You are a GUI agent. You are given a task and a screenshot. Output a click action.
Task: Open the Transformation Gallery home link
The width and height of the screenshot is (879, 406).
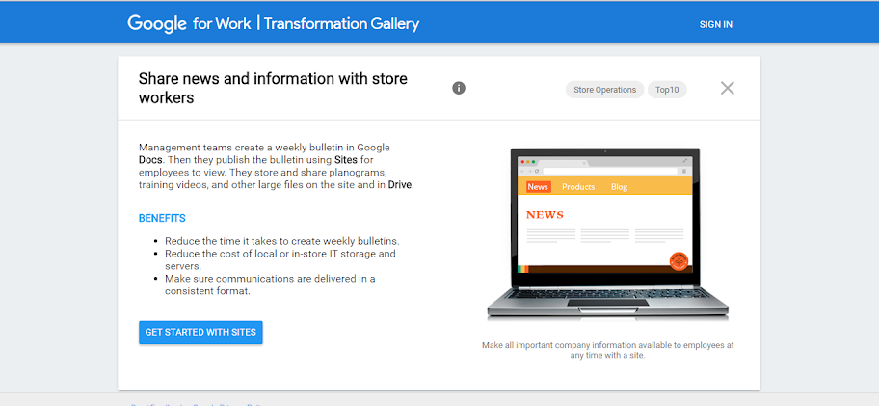(x=341, y=24)
